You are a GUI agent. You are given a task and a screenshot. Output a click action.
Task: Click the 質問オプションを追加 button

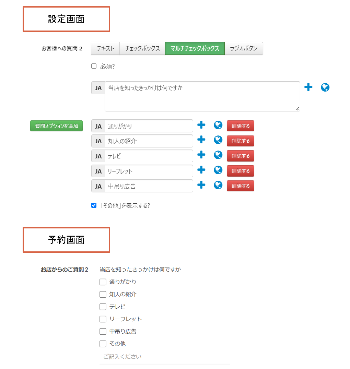click(x=57, y=126)
